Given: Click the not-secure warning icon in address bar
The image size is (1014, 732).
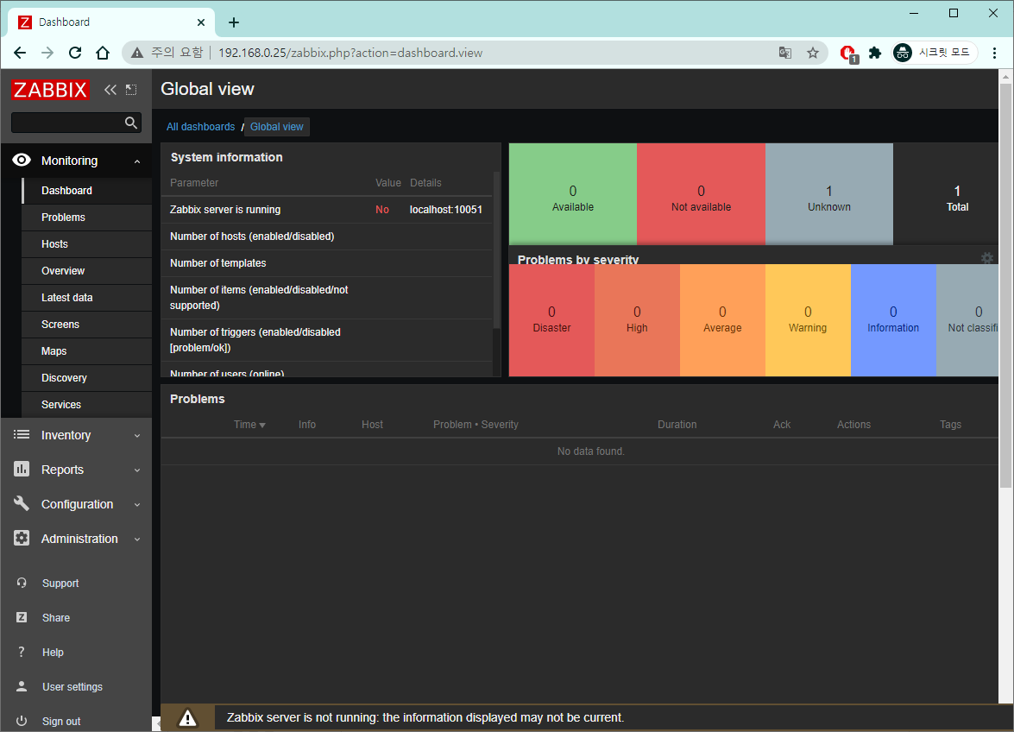Looking at the screenshot, I should (x=137, y=53).
